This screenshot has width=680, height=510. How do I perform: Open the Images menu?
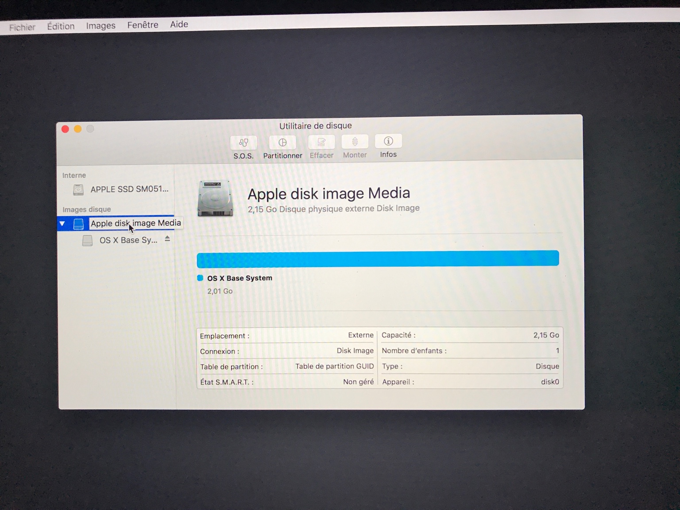(100, 26)
